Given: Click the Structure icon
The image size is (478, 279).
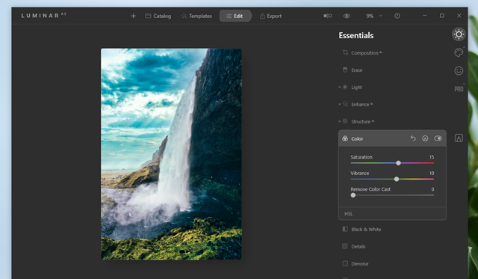Looking at the screenshot, I should click(345, 121).
